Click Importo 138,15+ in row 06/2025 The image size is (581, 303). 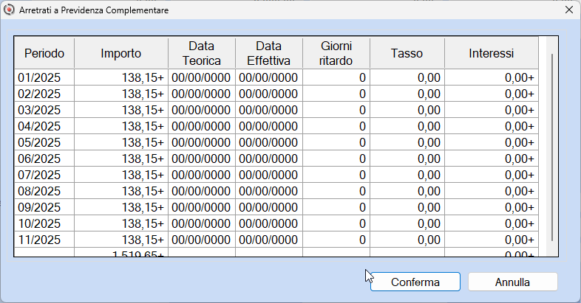tap(121, 159)
